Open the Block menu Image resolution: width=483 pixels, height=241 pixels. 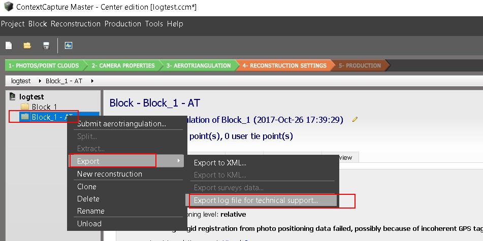38,24
